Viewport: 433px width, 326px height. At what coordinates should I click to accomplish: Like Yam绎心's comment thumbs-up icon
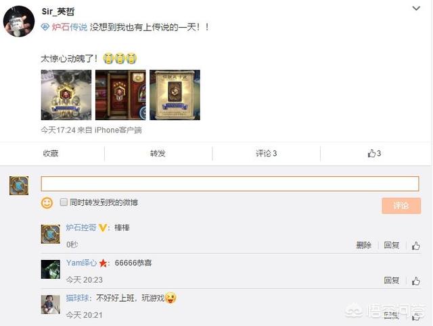(x=416, y=281)
